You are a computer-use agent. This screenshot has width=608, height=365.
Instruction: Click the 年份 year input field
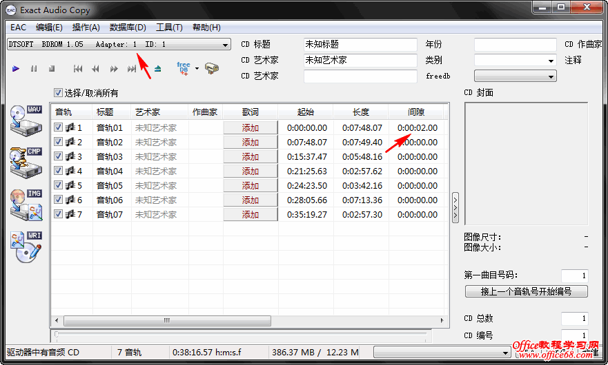[516, 45]
